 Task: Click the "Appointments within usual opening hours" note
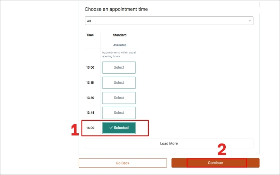click(119, 54)
